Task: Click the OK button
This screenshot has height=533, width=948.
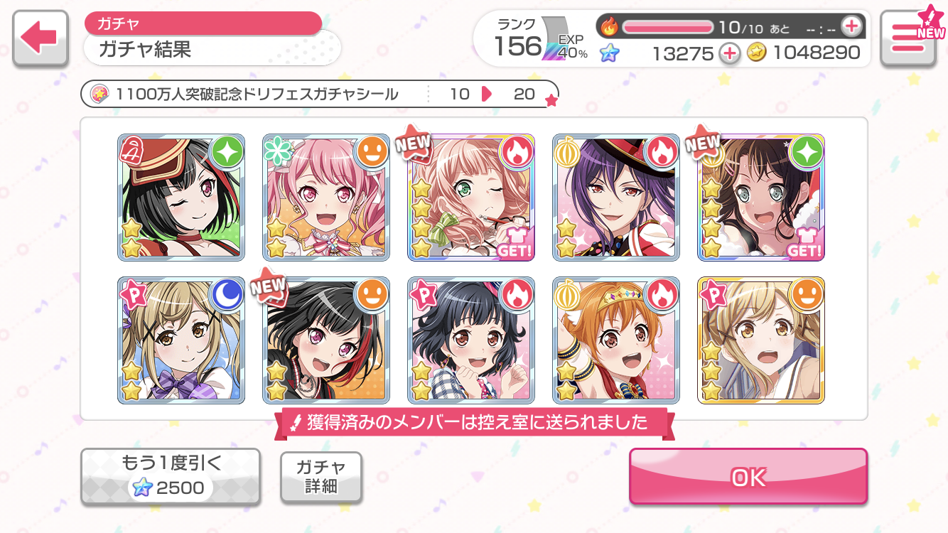Action: 748,477
